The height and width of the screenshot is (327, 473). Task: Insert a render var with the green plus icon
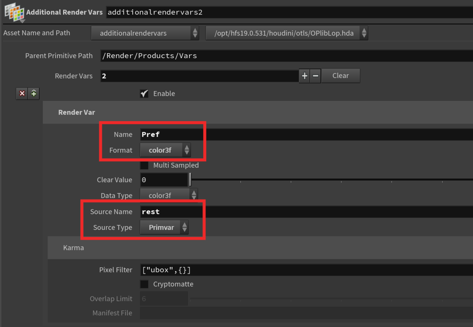(x=34, y=94)
